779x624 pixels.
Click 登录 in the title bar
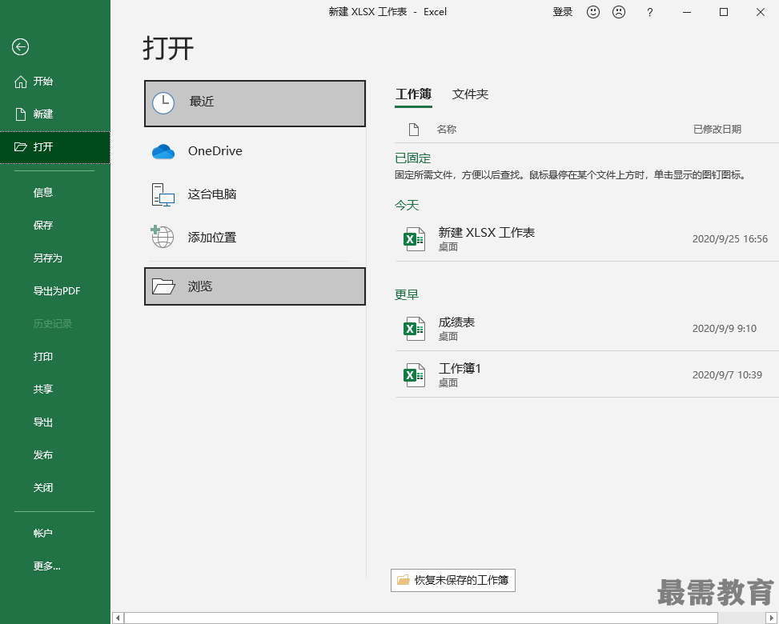tap(563, 12)
